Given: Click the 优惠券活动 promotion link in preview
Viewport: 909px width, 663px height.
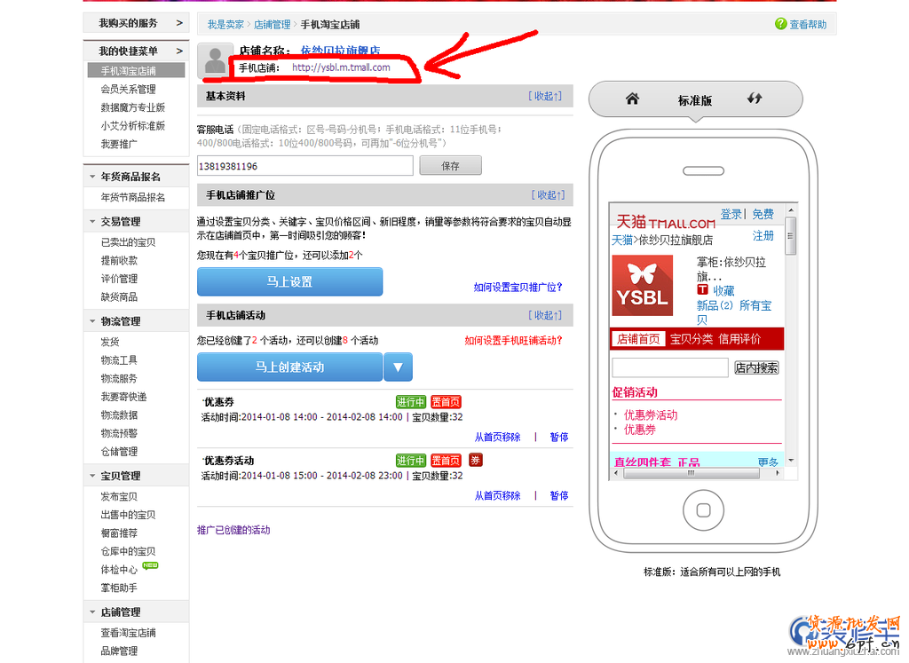Looking at the screenshot, I should pyautogui.click(x=651, y=415).
